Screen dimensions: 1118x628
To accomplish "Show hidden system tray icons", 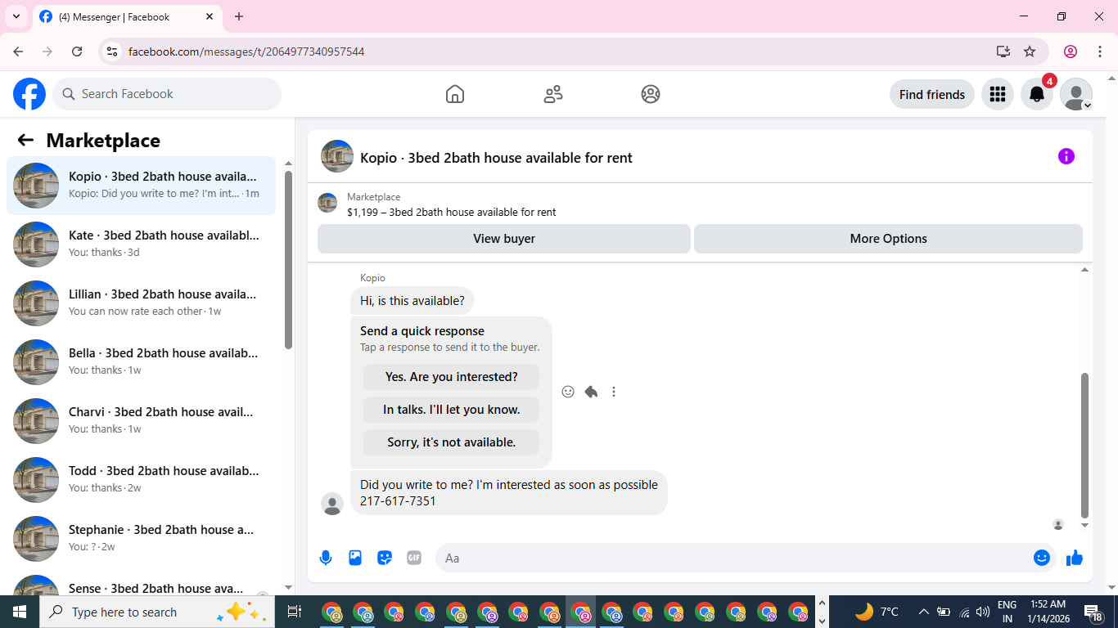I will pyautogui.click(x=924, y=612).
